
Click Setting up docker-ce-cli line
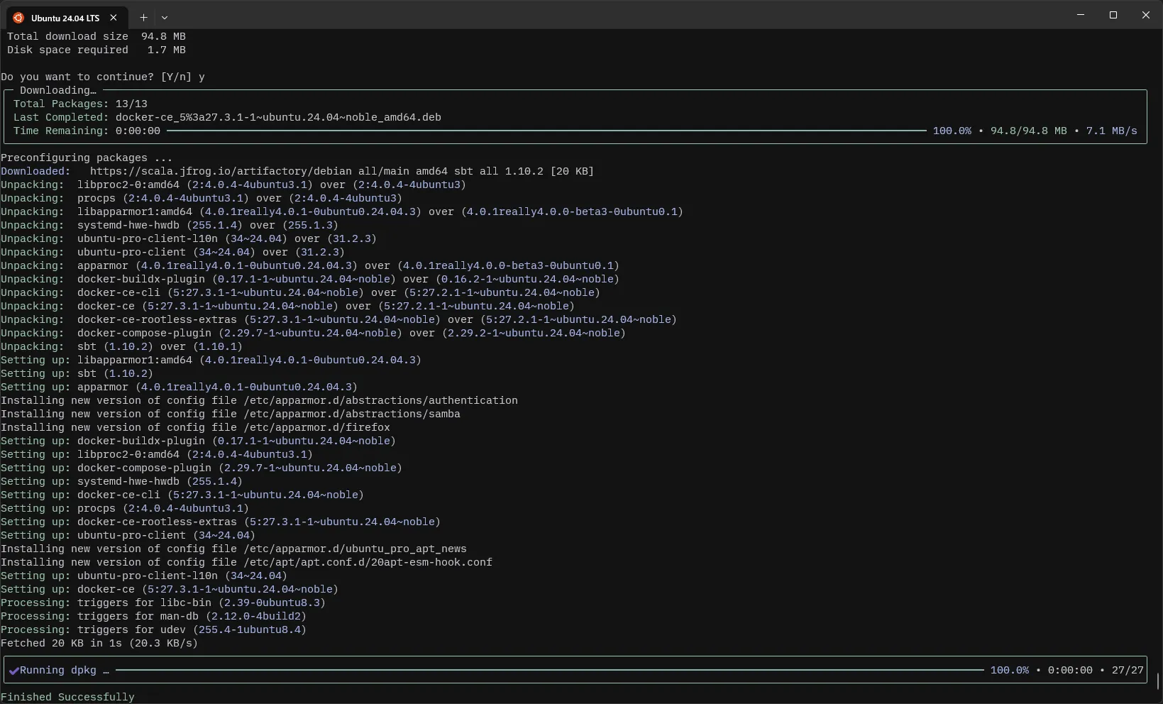[182, 495]
